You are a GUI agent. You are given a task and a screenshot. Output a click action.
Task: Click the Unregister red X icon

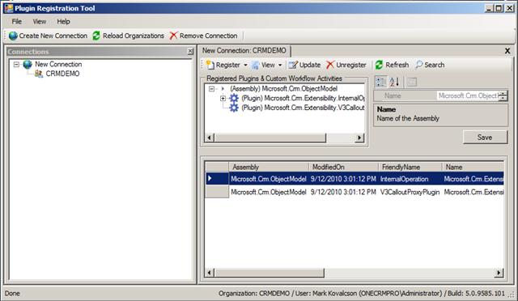[330, 65]
